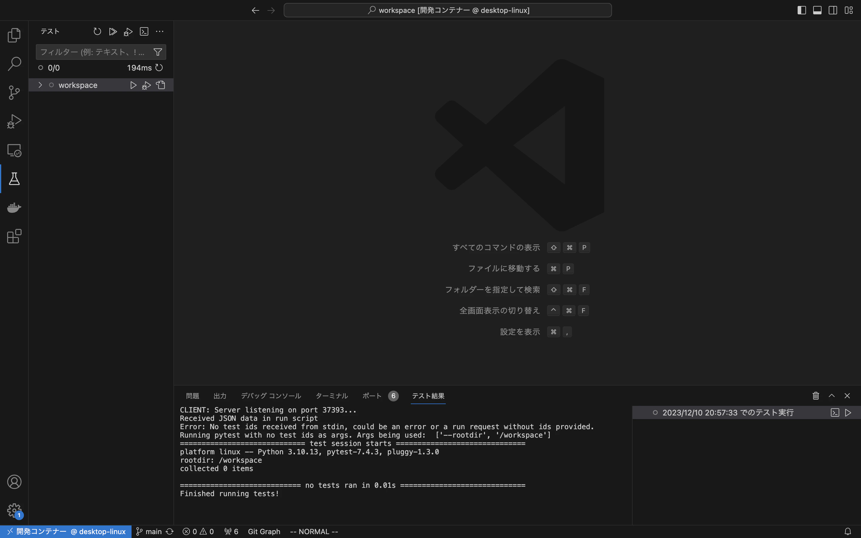Image resolution: width=861 pixels, height=538 pixels.
Task: Run all tests from the test panel header
Action: [113, 32]
